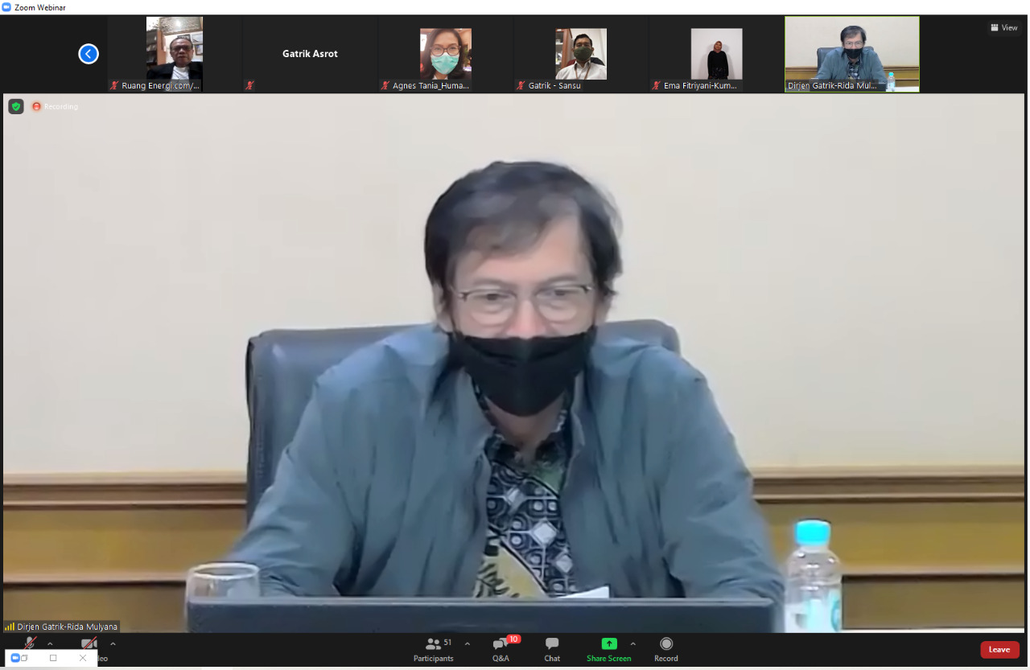Open the View layout options

[1003, 27]
